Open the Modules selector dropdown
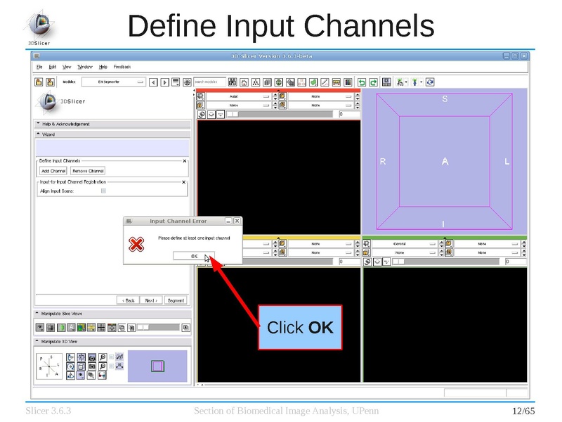Screen dimensions: 562x422 click(112, 82)
